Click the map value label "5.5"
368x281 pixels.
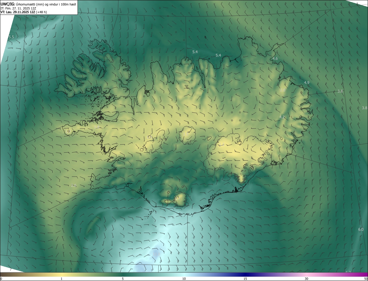(x=11, y=37)
